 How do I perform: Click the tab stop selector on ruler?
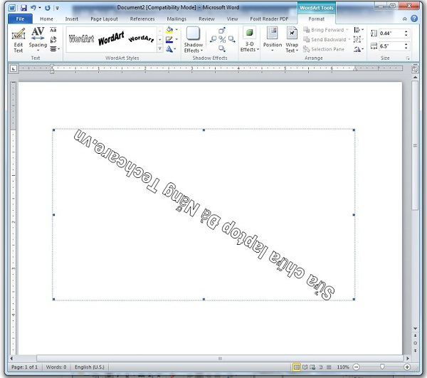14,68
